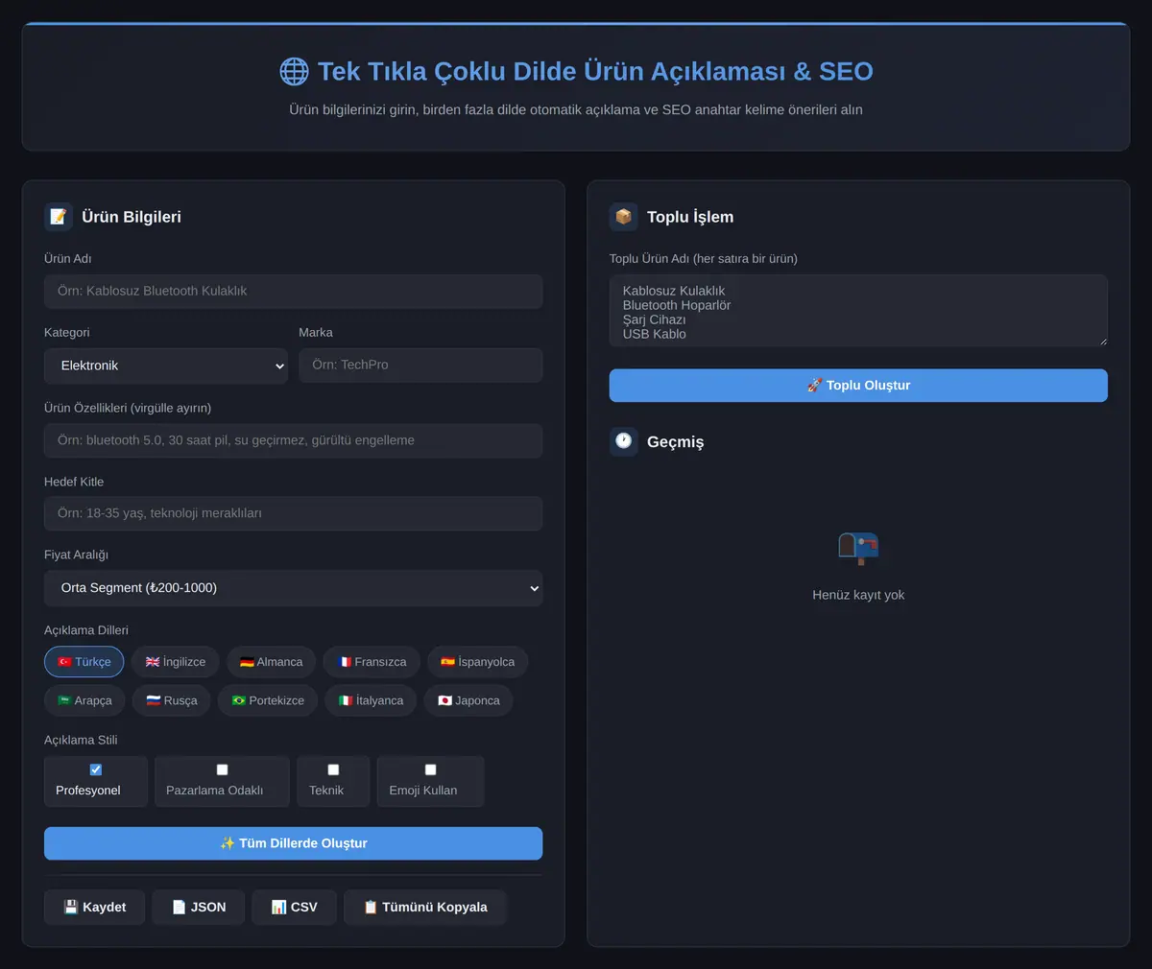Expand the Fiyat Aralığı dropdown
Image resolution: width=1152 pixels, height=969 pixels.
click(294, 588)
